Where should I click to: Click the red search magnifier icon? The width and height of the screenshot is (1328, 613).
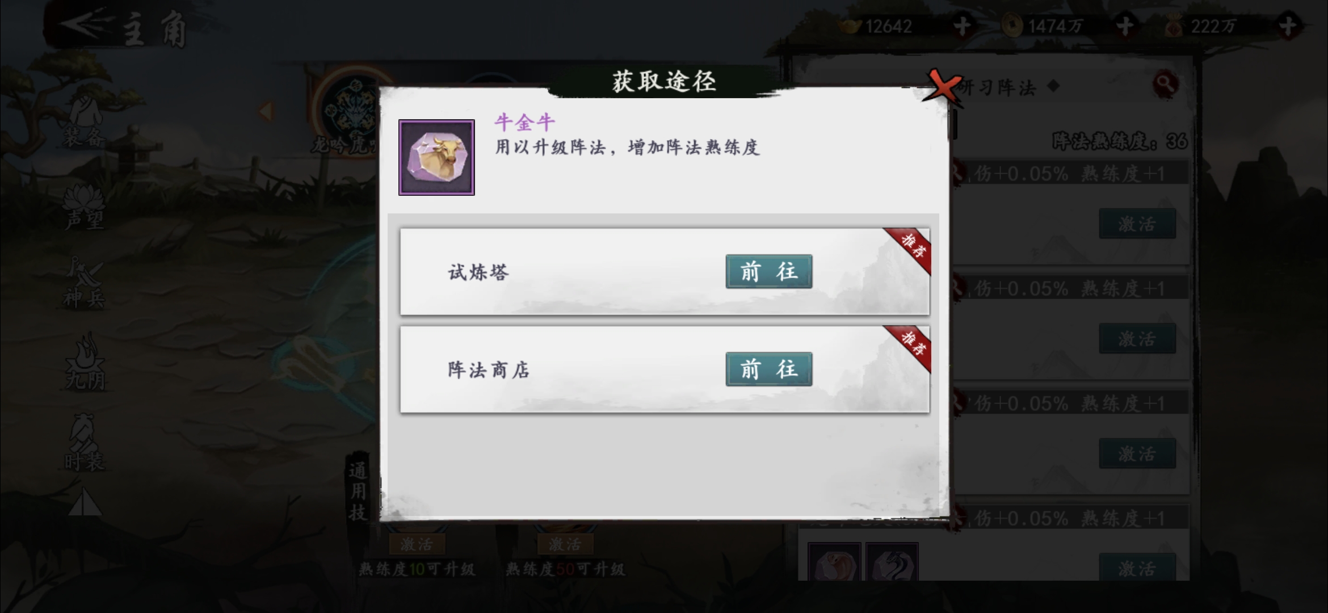pyautogui.click(x=1165, y=85)
